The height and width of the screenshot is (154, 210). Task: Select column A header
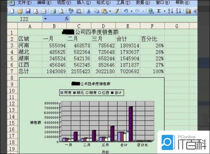(x=30, y=26)
